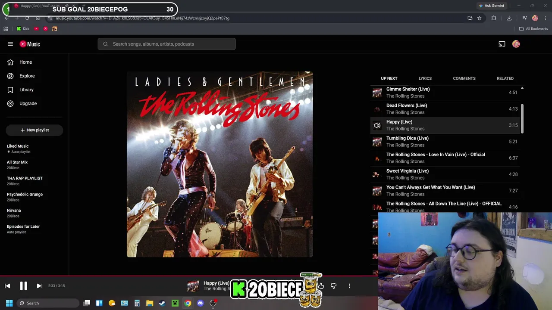Open File Explorer from the taskbar

(150, 303)
